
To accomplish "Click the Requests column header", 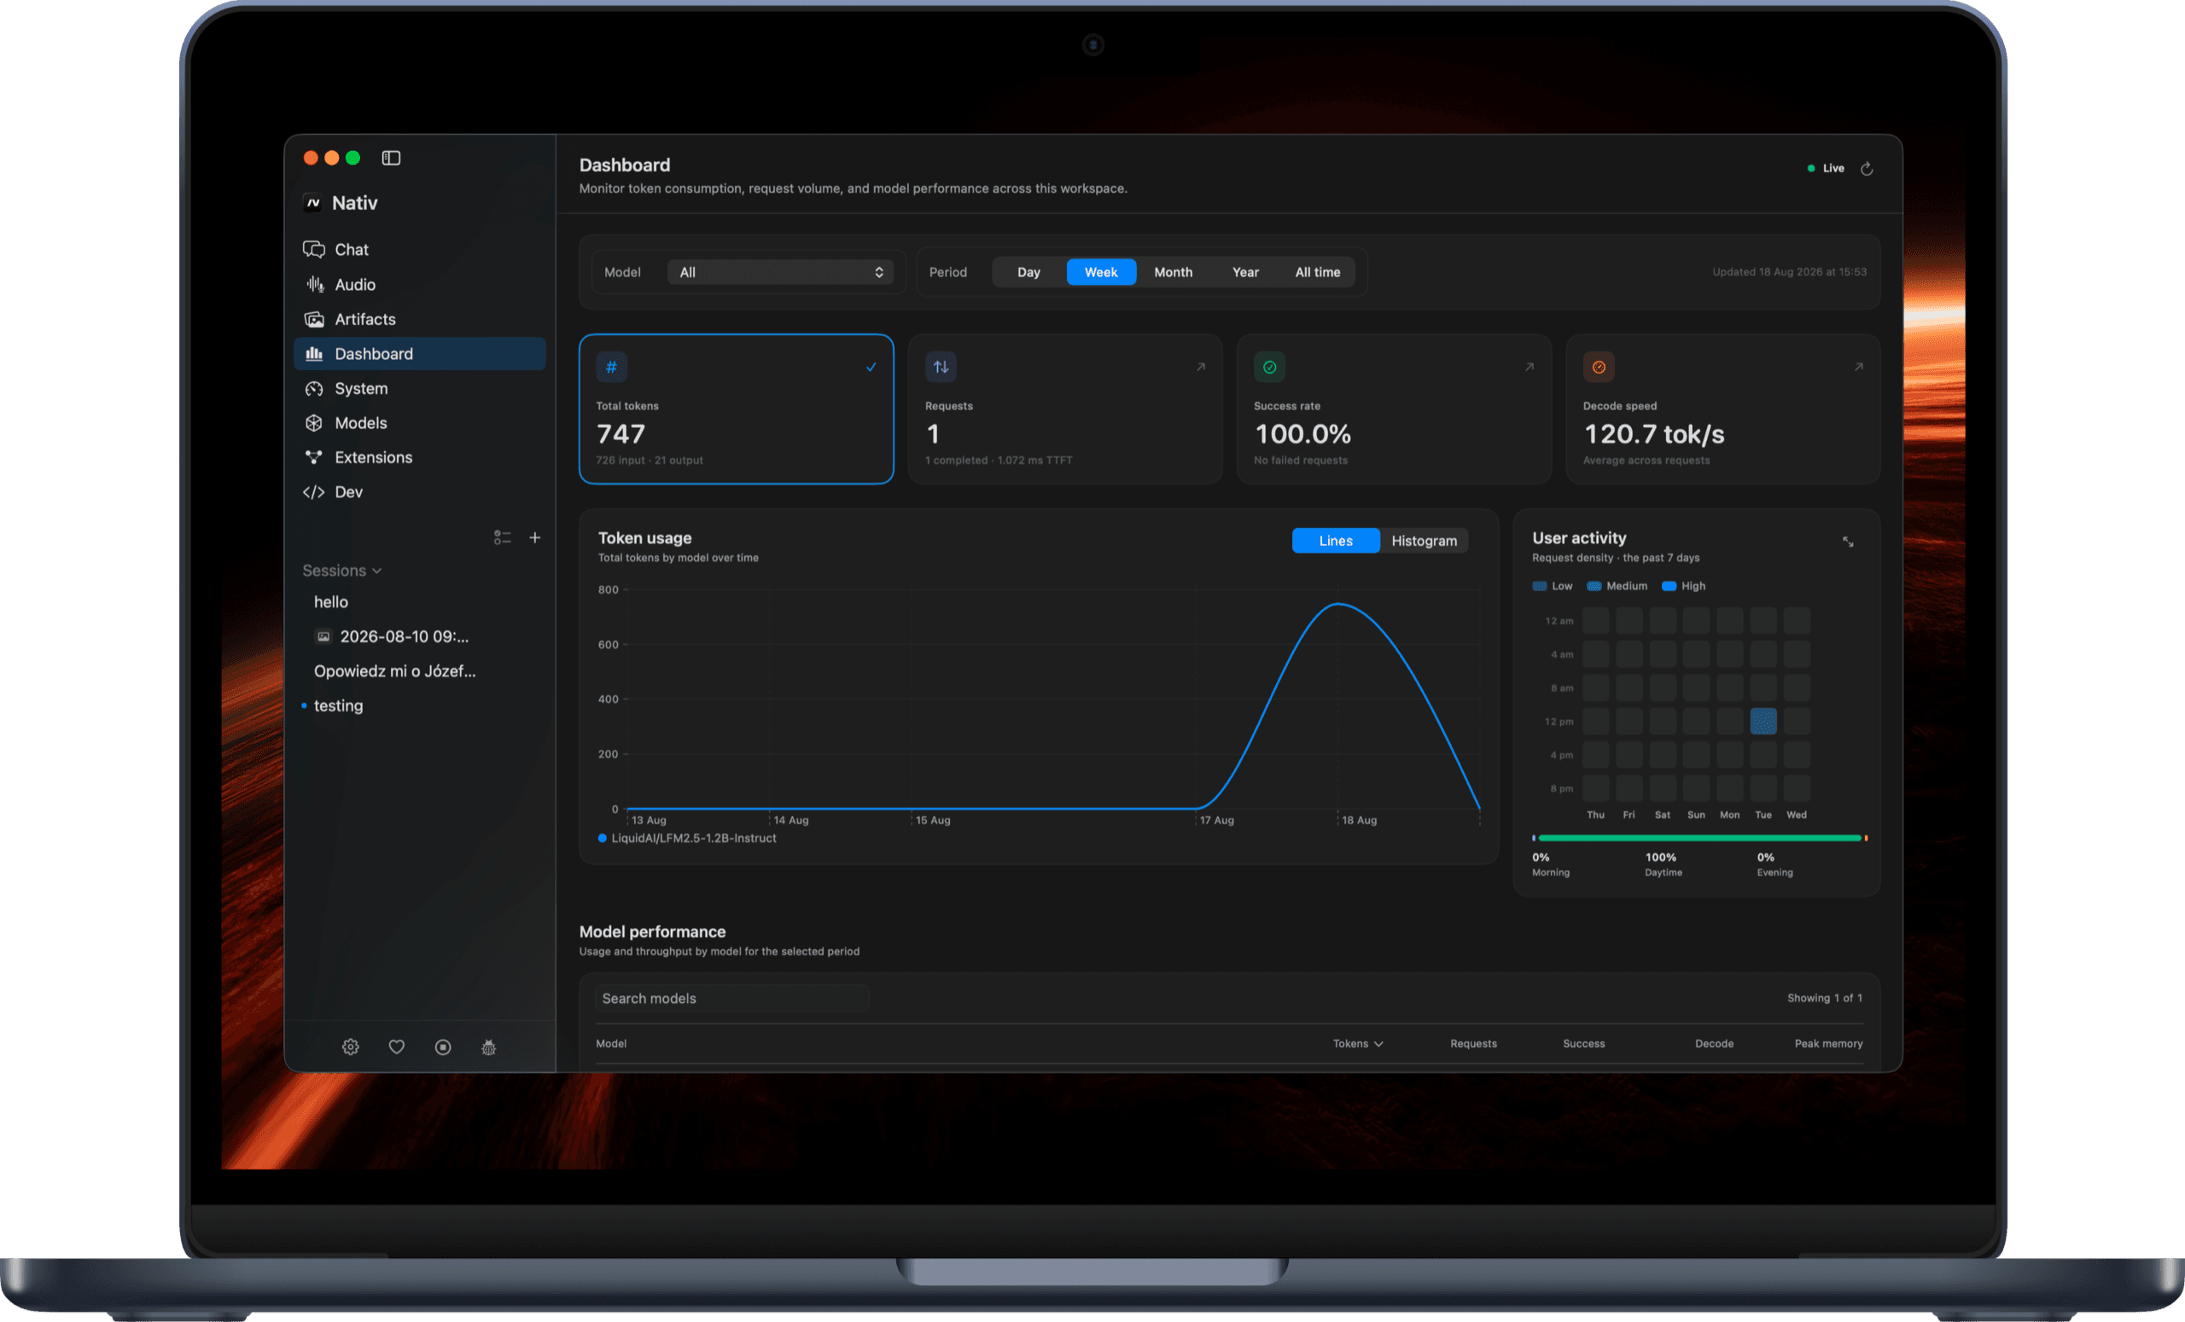I will 1473,1044.
